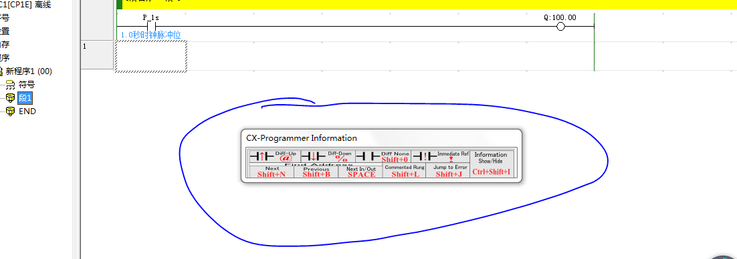This screenshot has width=737, height=259.
Task: Select the Diff None contact icon
Action: click(368, 156)
